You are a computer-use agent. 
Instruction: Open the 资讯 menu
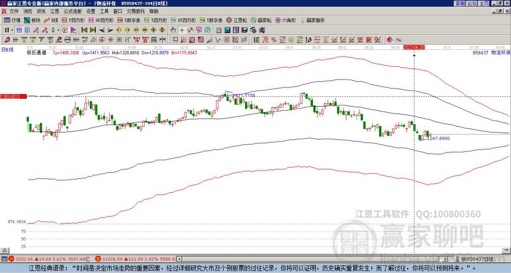pyautogui.click(x=41, y=11)
